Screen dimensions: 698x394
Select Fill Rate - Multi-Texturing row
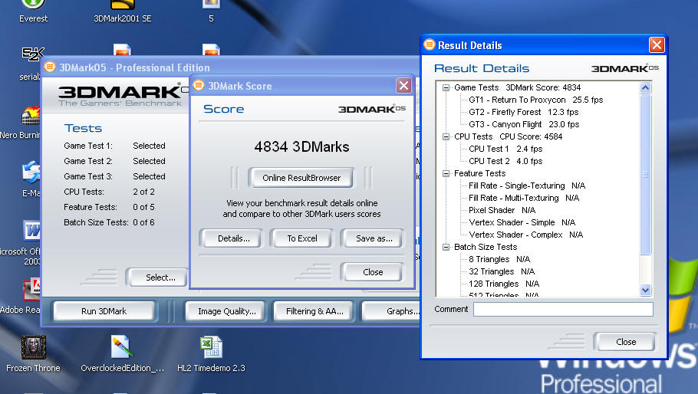click(524, 198)
